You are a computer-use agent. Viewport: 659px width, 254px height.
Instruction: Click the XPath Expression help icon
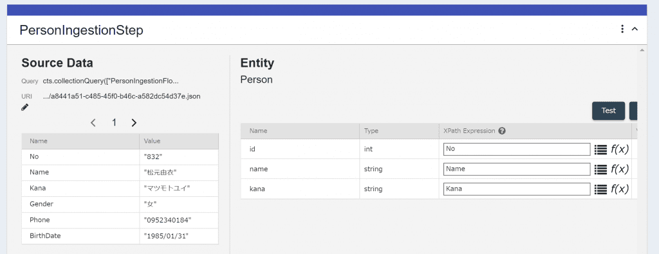click(x=502, y=131)
